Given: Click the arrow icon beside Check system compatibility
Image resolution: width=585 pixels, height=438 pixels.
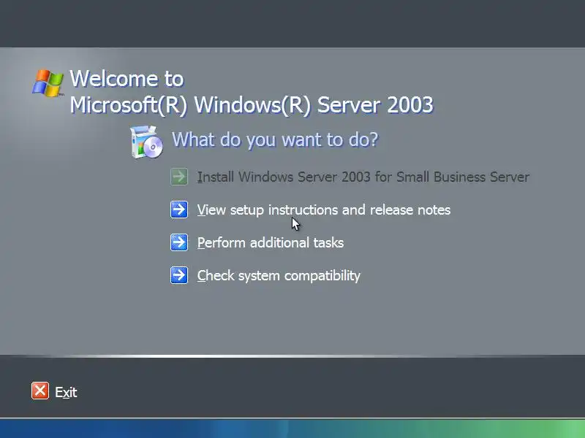Looking at the screenshot, I should tap(179, 275).
